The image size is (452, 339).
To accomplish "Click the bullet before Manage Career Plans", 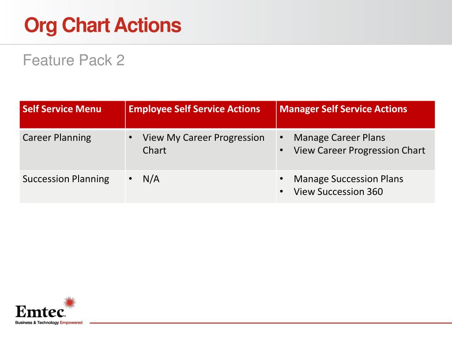I will 281,138.
